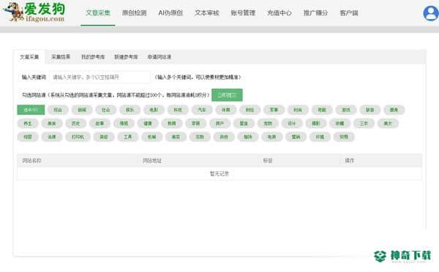
Task: Click the 暂无记录 empty table message
Action: point(219,174)
